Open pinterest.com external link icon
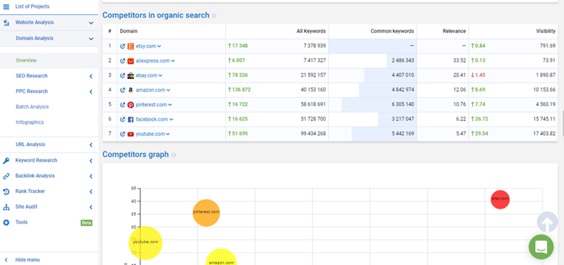 (123, 105)
